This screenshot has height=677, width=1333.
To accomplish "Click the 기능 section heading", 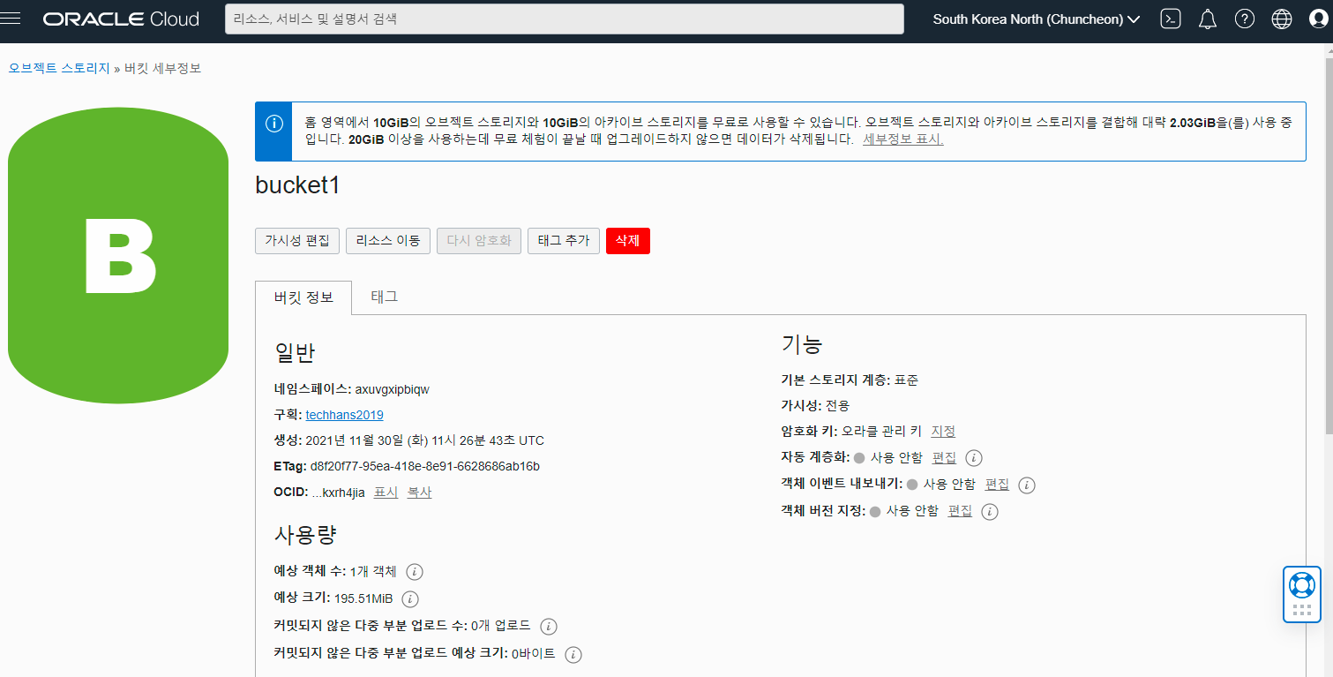I will pos(802,344).
